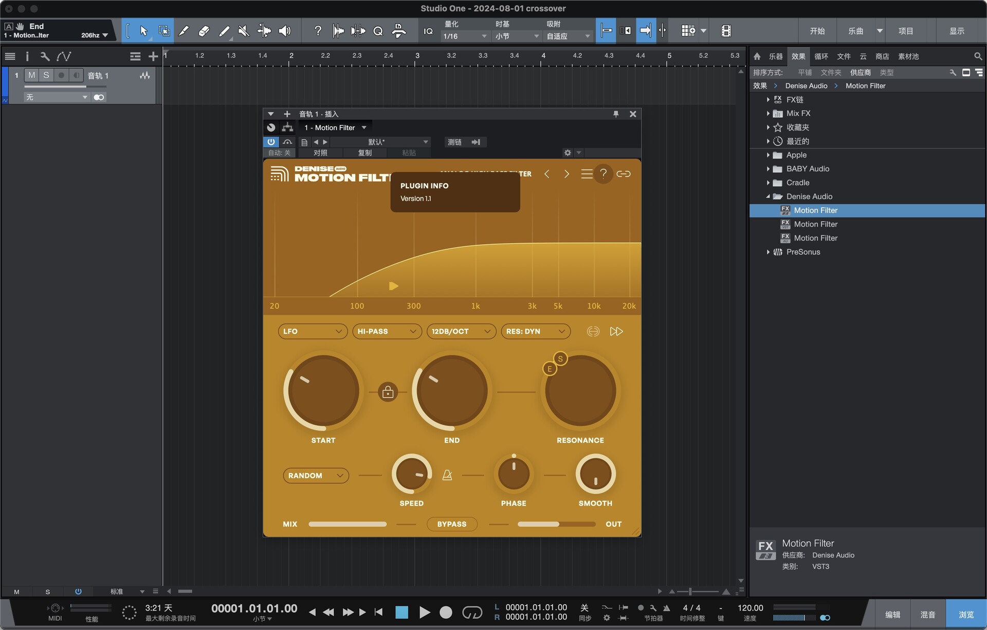Viewport: 987px width, 630px height.
Task: Click the 复制 copy button
Action: click(x=364, y=153)
